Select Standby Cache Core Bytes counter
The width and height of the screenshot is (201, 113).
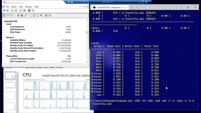[22, 46]
